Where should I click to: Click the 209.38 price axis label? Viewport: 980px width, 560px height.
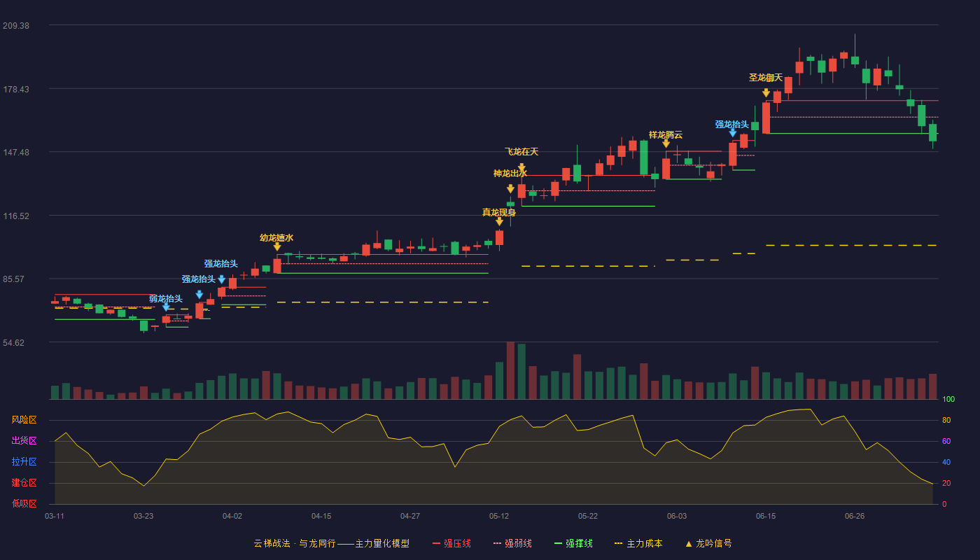click(x=16, y=26)
